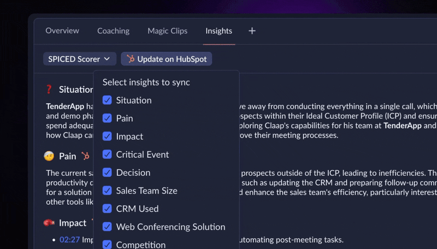Click the boxing glove Impact icon

click(x=49, y=223)
